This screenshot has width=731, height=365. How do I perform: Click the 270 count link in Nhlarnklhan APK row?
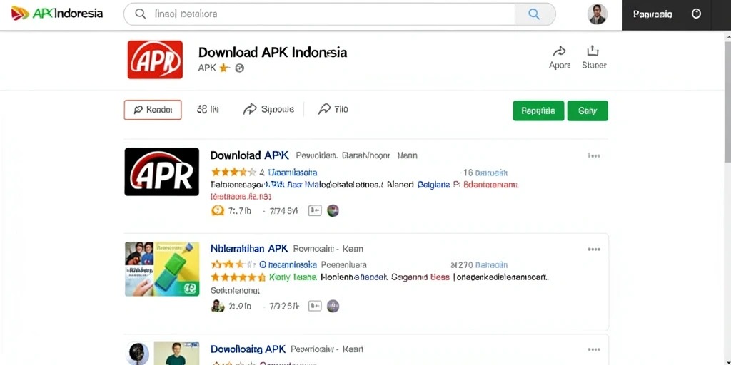[x=479, y=265]
